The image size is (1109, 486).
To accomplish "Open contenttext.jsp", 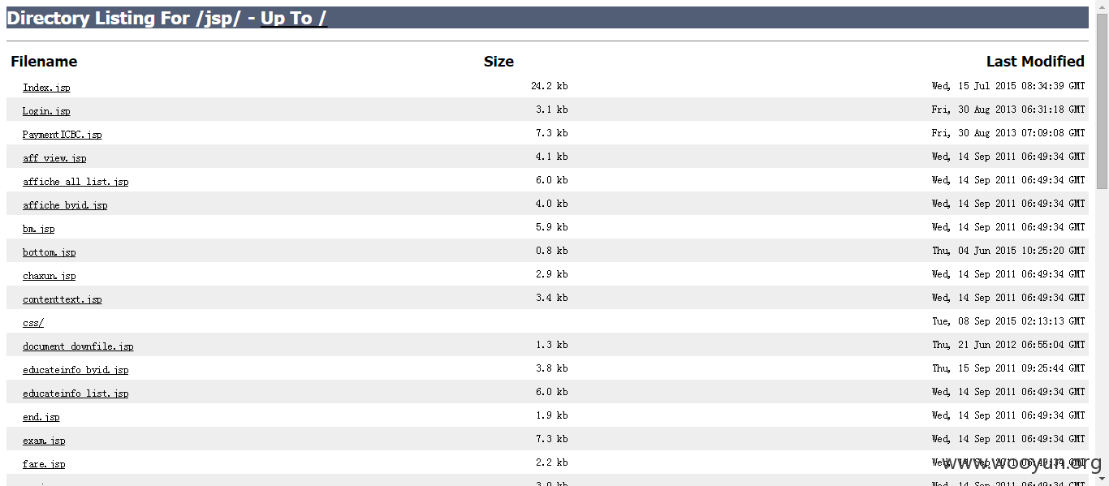I will [63, 299].
